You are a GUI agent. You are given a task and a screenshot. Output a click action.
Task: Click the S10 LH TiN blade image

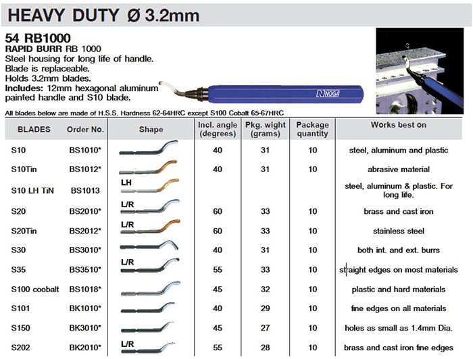point(150,186)
